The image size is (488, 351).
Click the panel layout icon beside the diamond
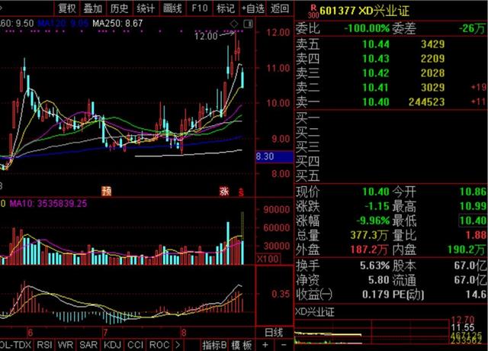click(x=248, y=24)
